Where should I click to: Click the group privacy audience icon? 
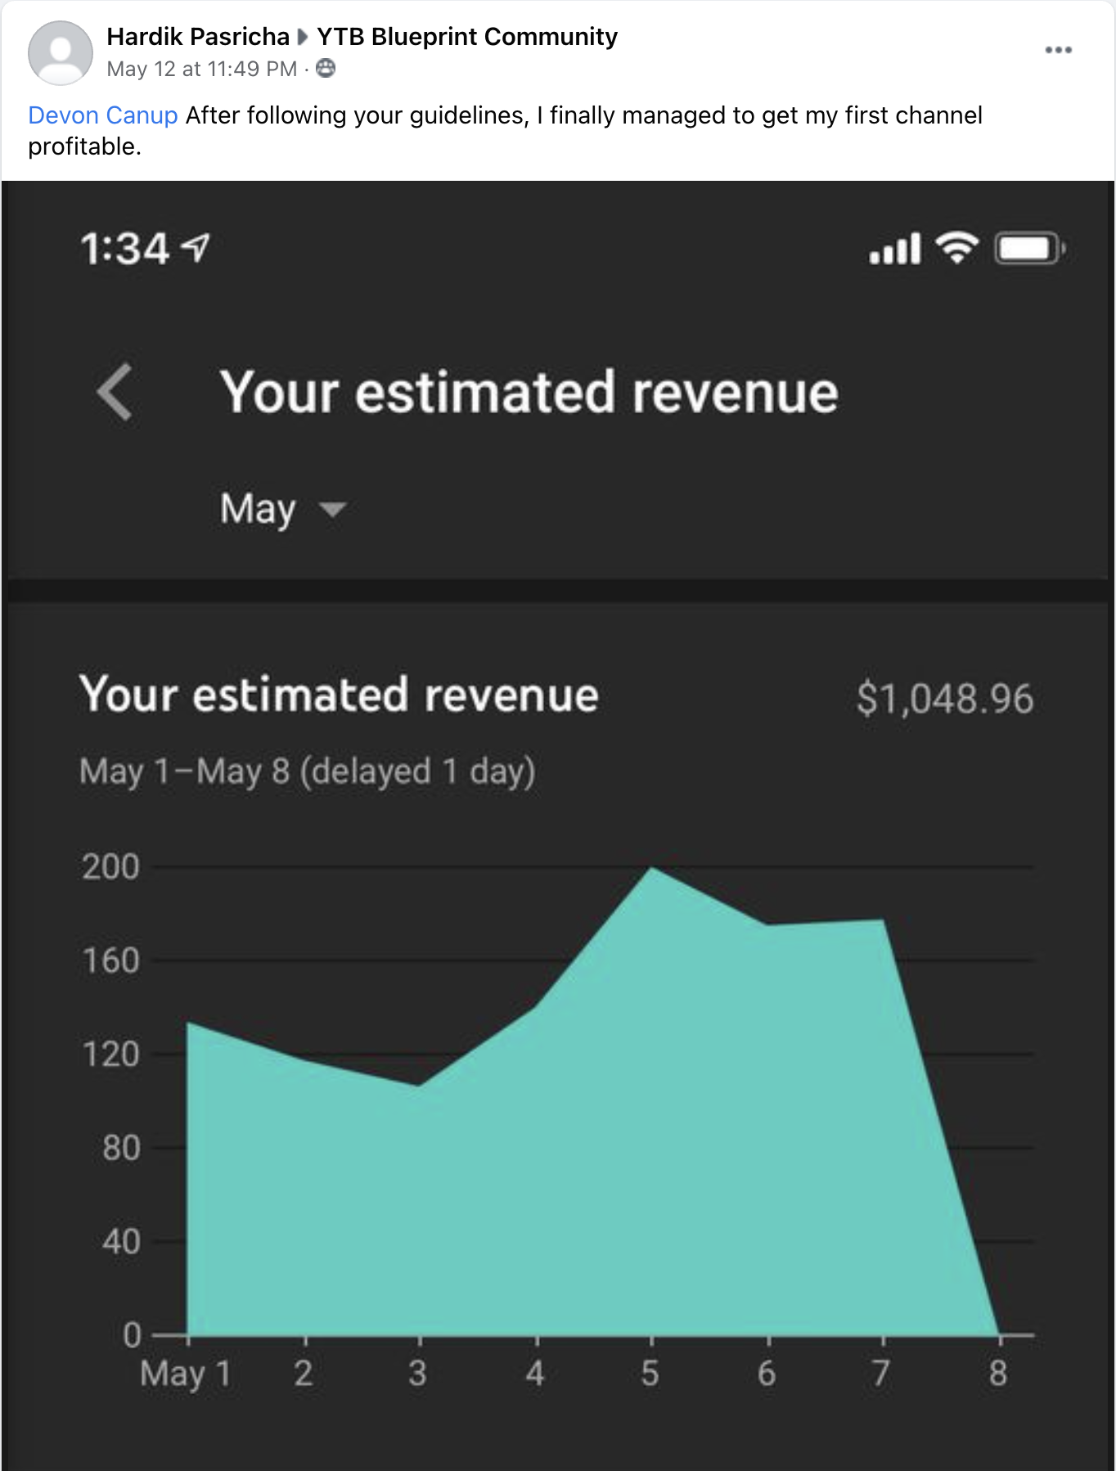pos(326,69)
